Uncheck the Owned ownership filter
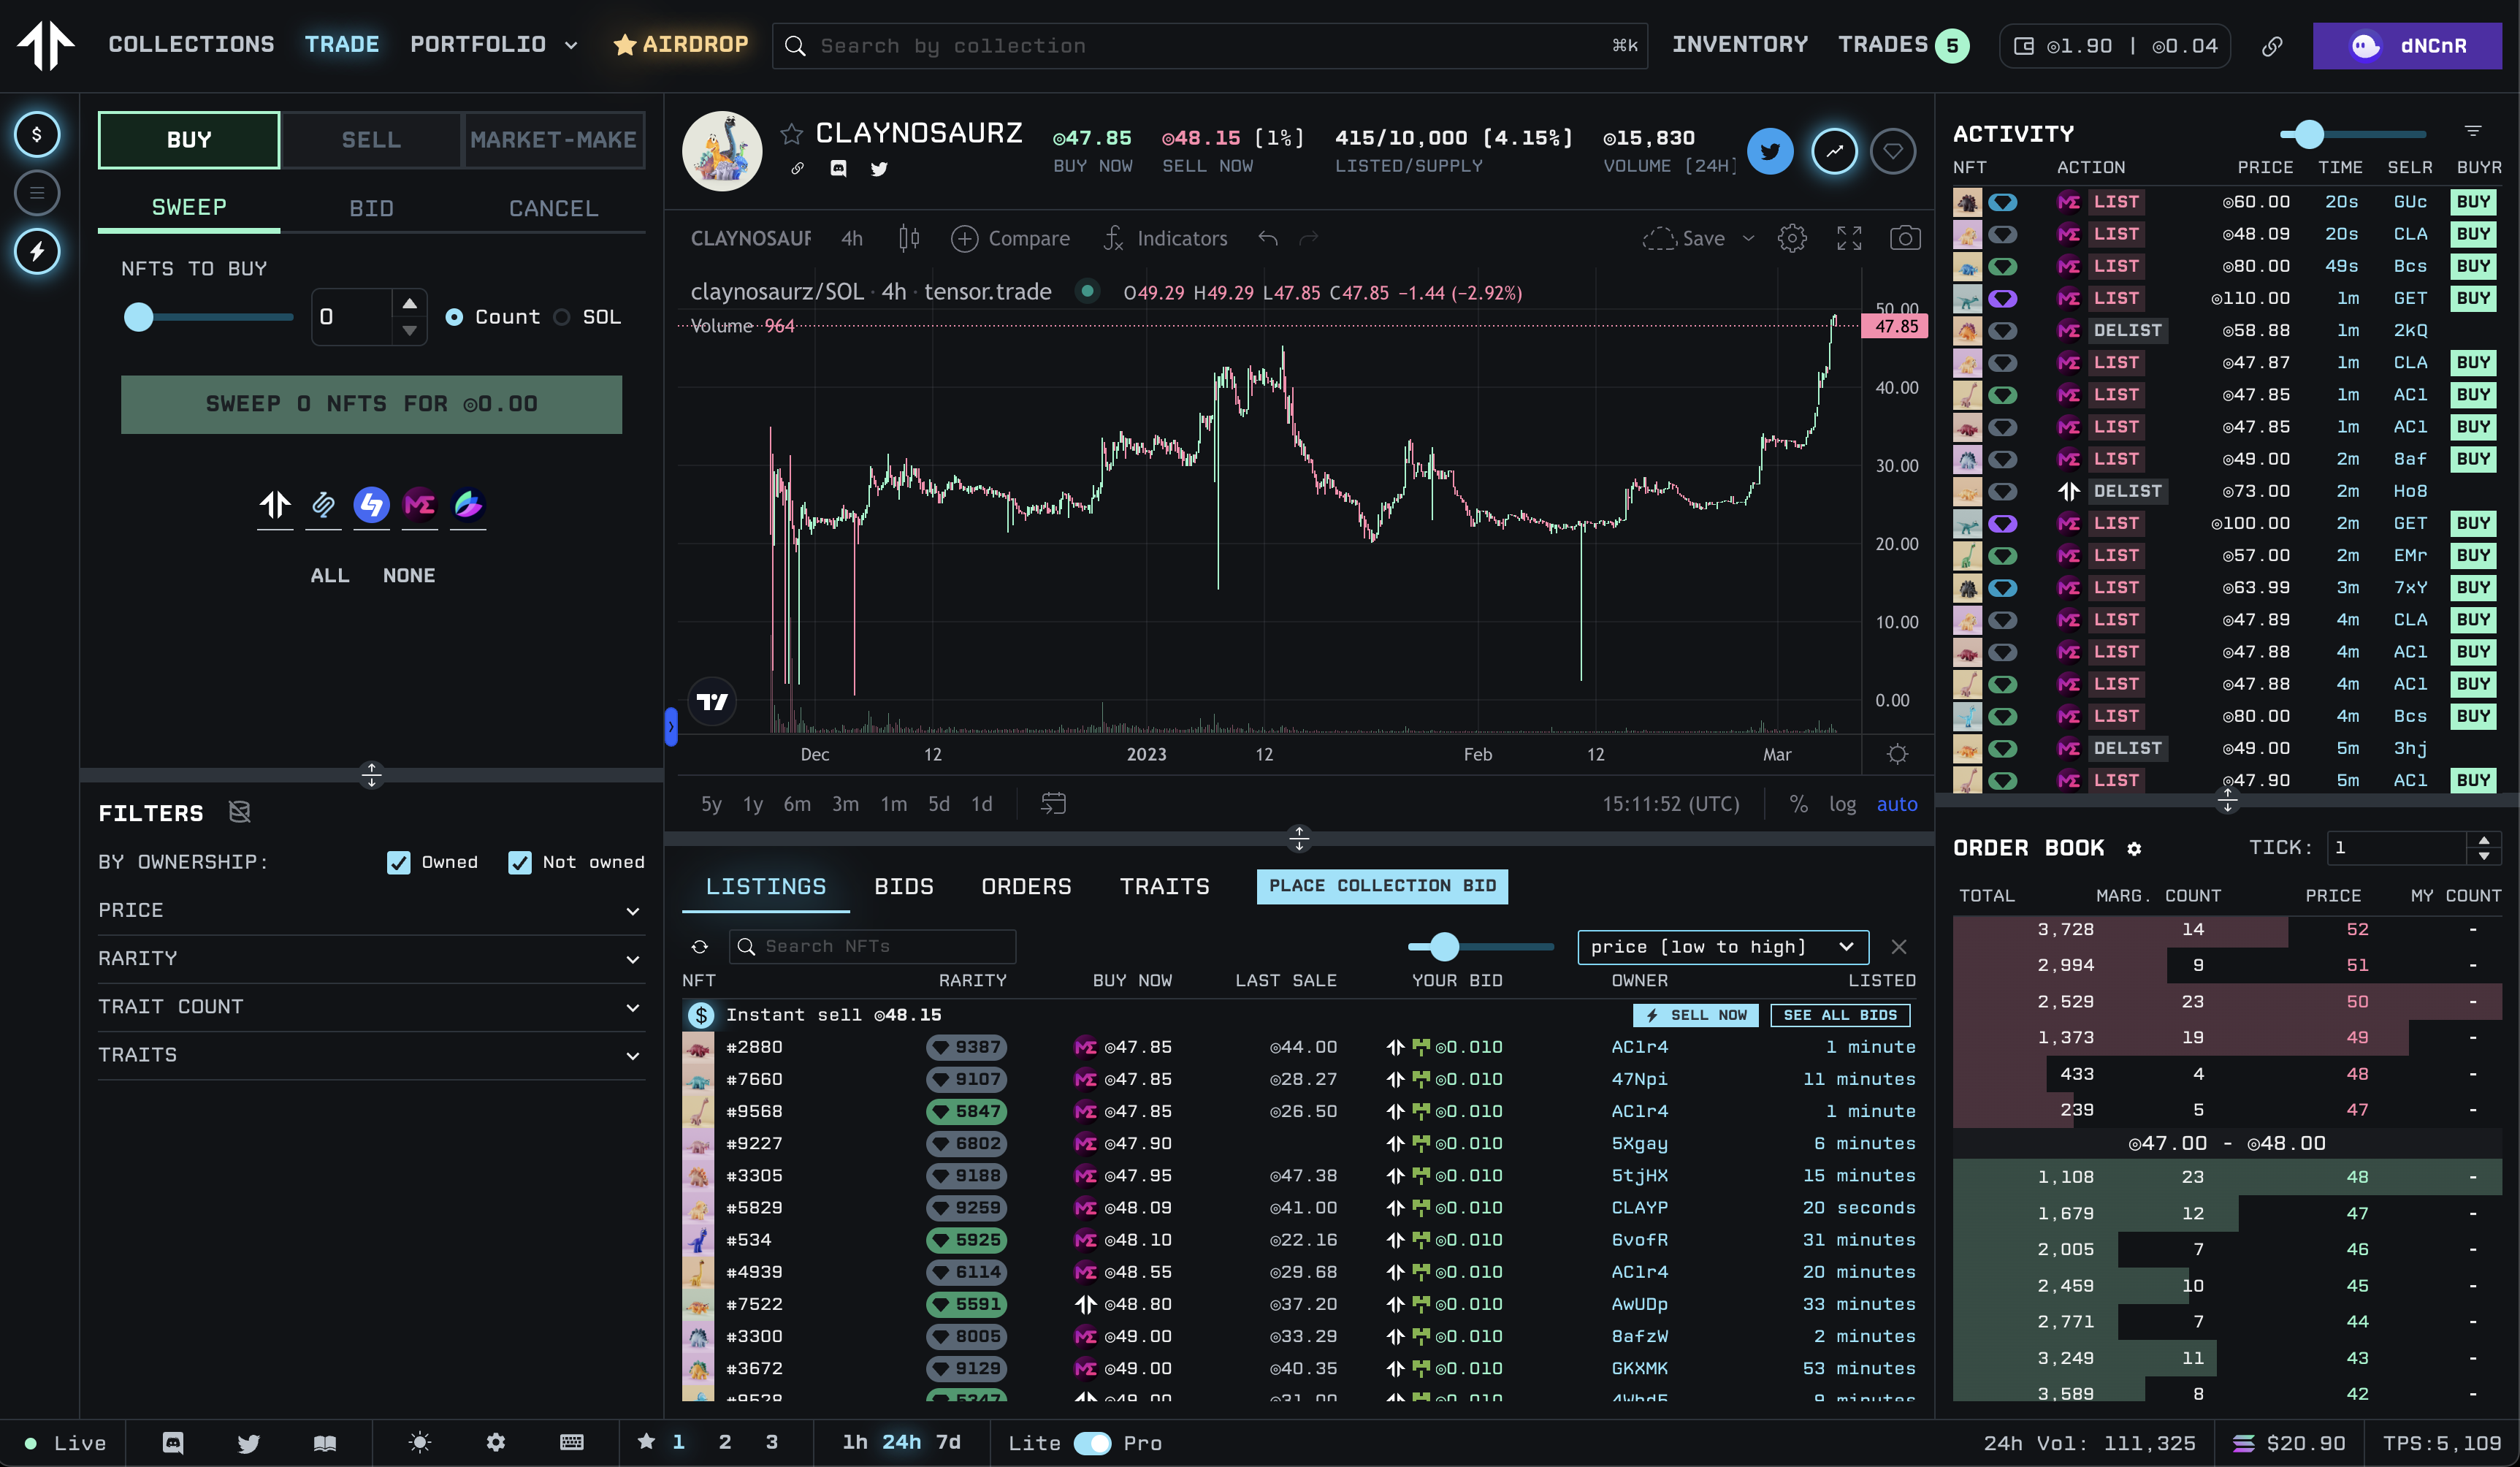The image size is (2520, 1467). (x=398, y=862)
